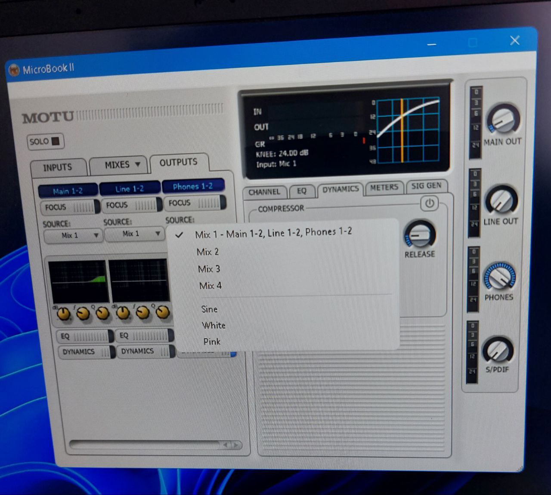
Task: Enable DYNAMICS on the Line 1-2 output
Action: [x=146, y=351]
